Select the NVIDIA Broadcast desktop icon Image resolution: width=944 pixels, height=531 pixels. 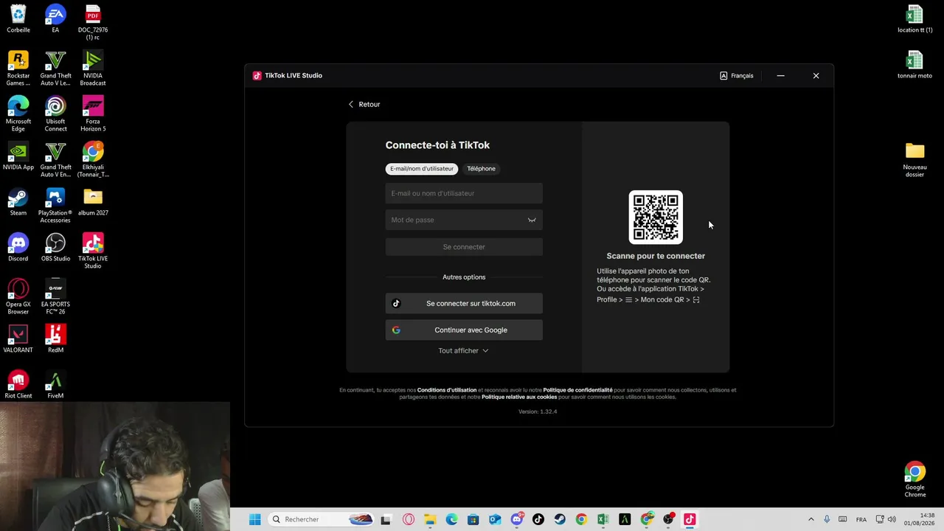[93, 69]
